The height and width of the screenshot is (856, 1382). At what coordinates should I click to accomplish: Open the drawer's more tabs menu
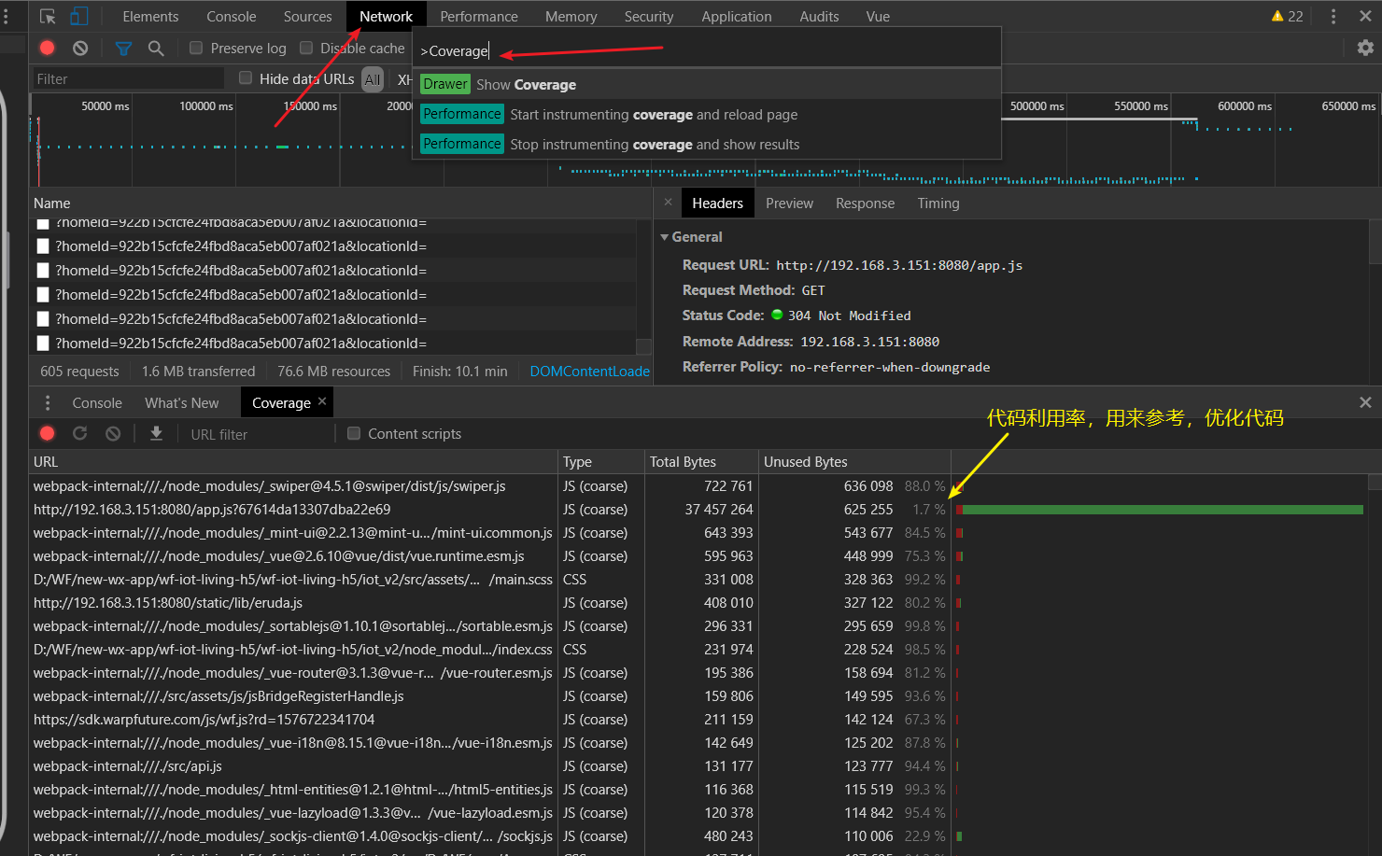tap(48, 402)
